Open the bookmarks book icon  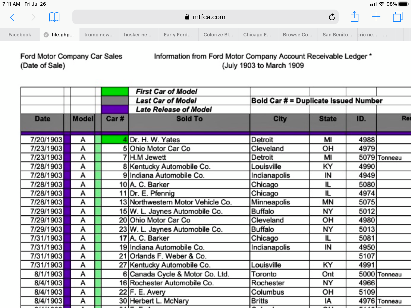[x=54, y=17]
